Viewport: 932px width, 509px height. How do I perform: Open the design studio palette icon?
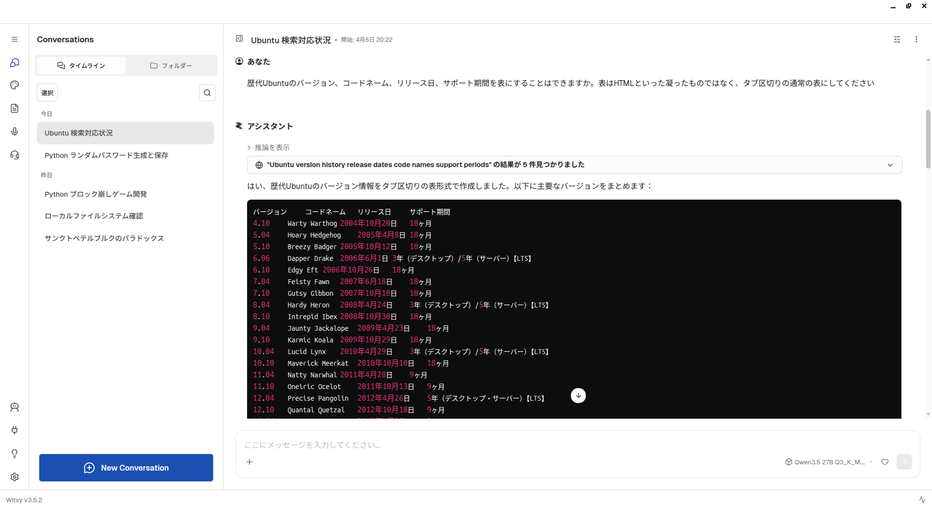(15, 85)
